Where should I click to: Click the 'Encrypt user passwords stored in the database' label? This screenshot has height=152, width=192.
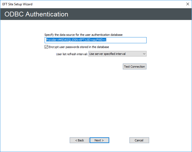[x=79, y=47]
